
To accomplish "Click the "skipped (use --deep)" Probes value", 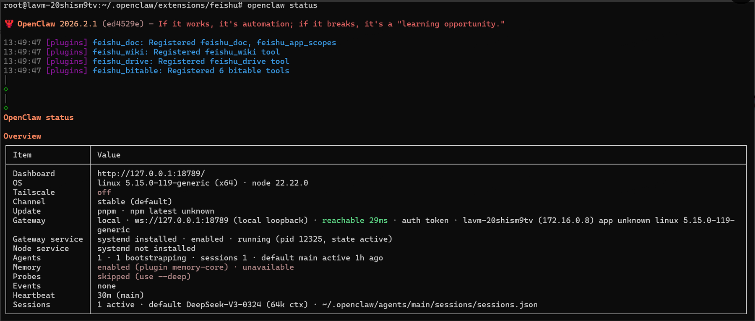I will pos(144,277).
